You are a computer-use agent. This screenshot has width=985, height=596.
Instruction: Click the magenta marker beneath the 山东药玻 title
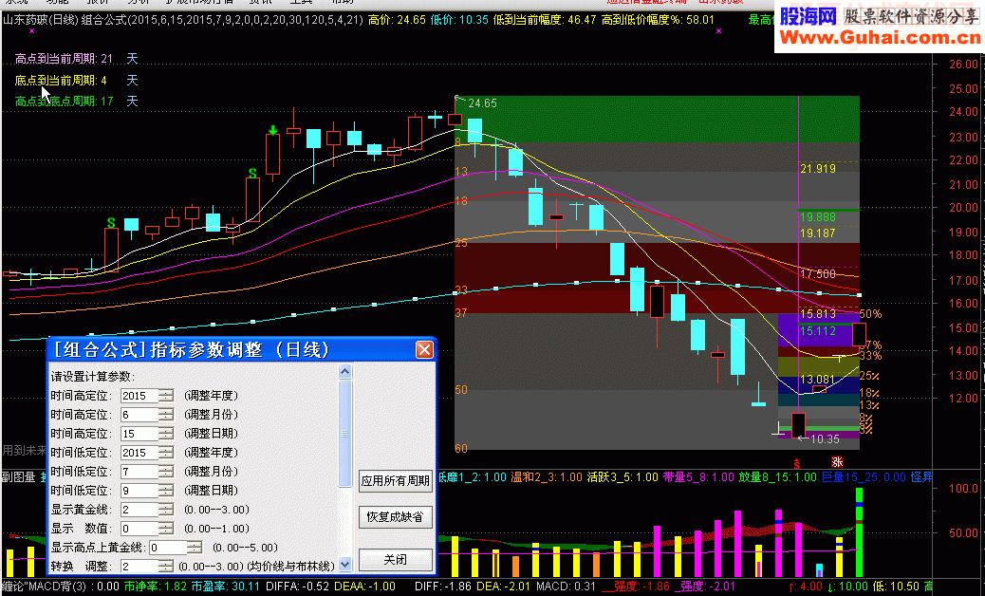click(31, 30)
